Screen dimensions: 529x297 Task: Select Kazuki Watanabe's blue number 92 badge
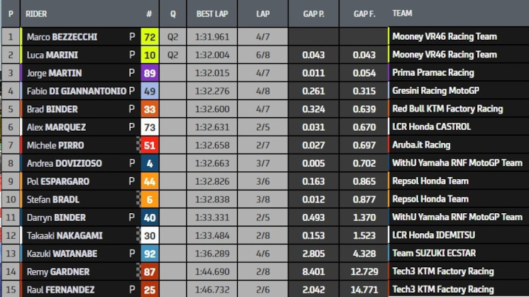point(149,254)
